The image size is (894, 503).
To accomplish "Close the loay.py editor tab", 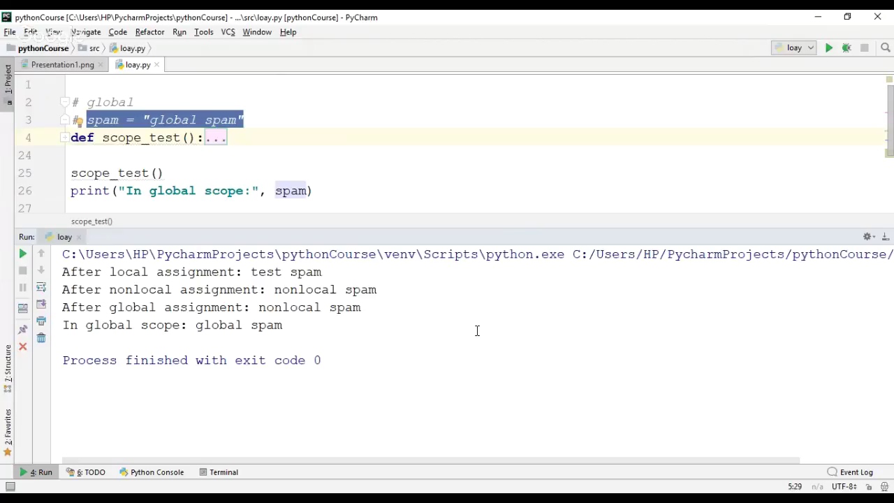I will 156,65.
